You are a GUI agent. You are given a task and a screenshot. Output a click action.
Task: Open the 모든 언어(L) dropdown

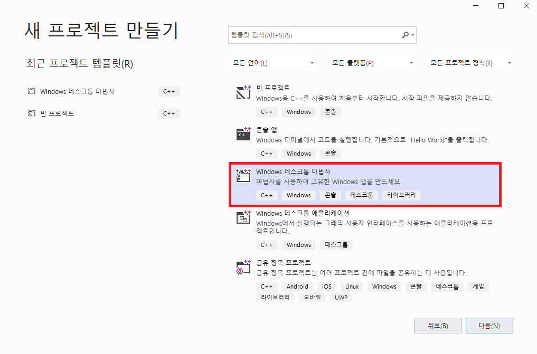point(271,63)
